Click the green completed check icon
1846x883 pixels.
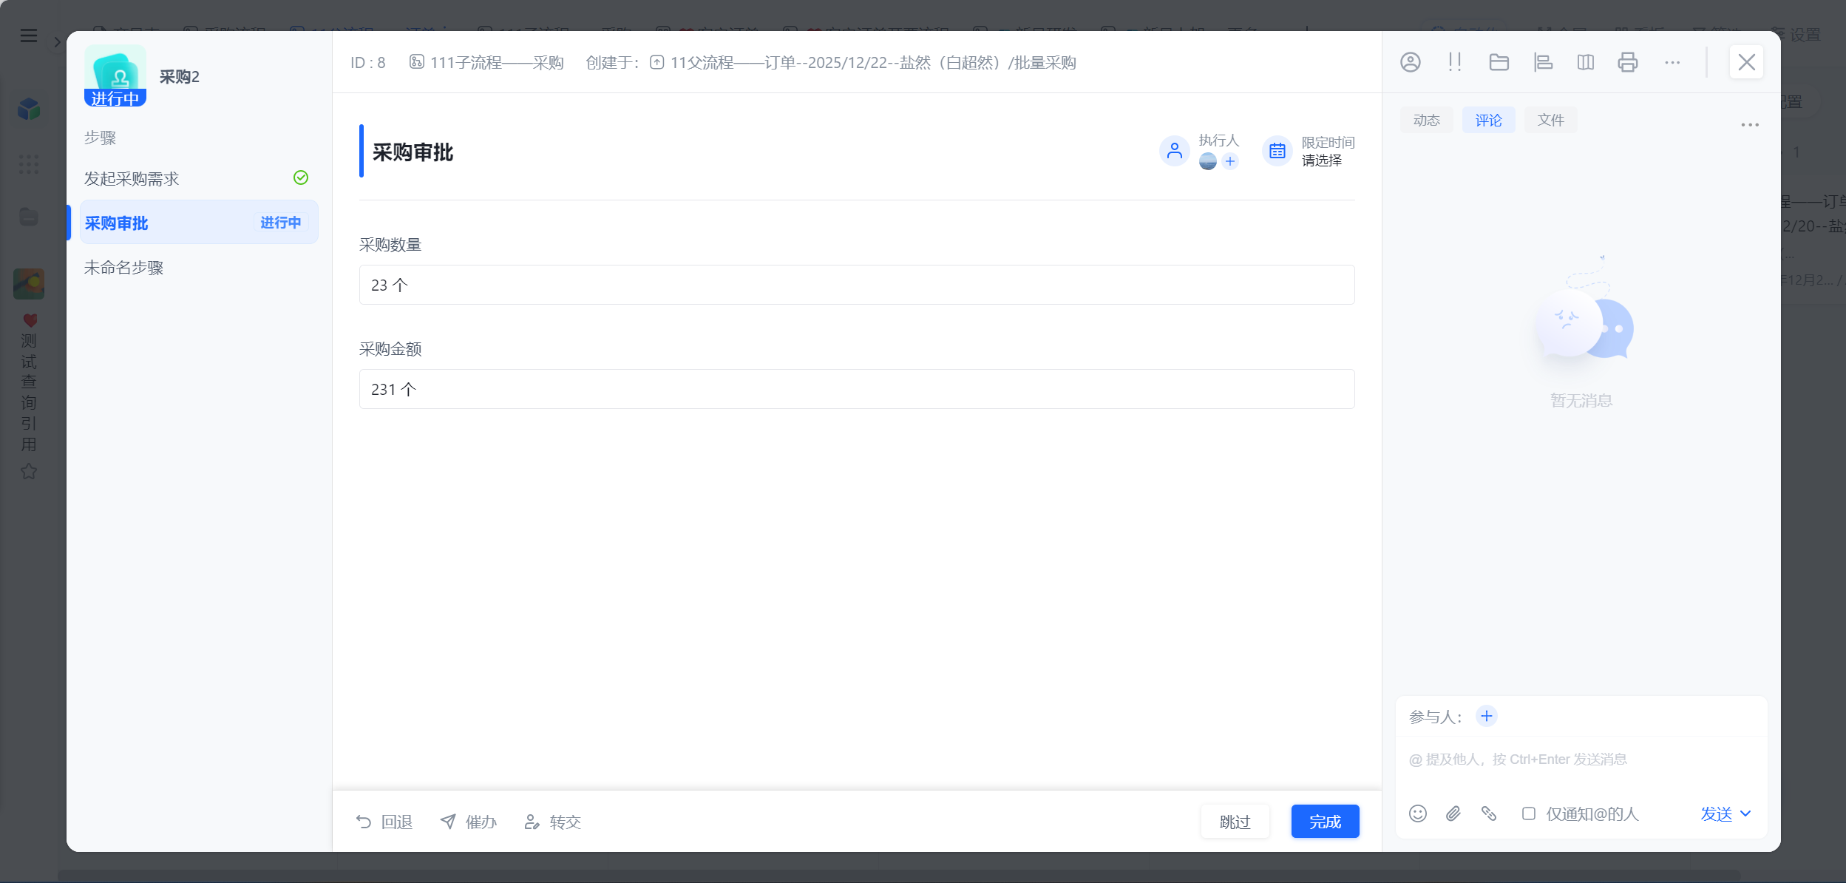coord(301,177)
